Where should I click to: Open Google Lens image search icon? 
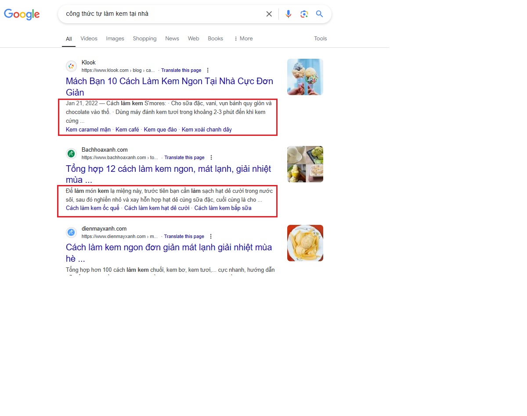tap(304, 14)
